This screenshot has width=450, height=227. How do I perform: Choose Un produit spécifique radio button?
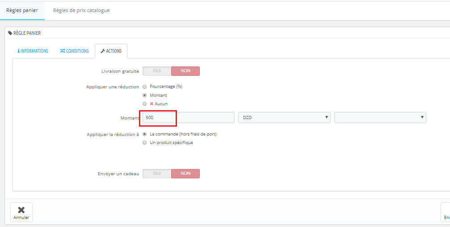point(145,143)
